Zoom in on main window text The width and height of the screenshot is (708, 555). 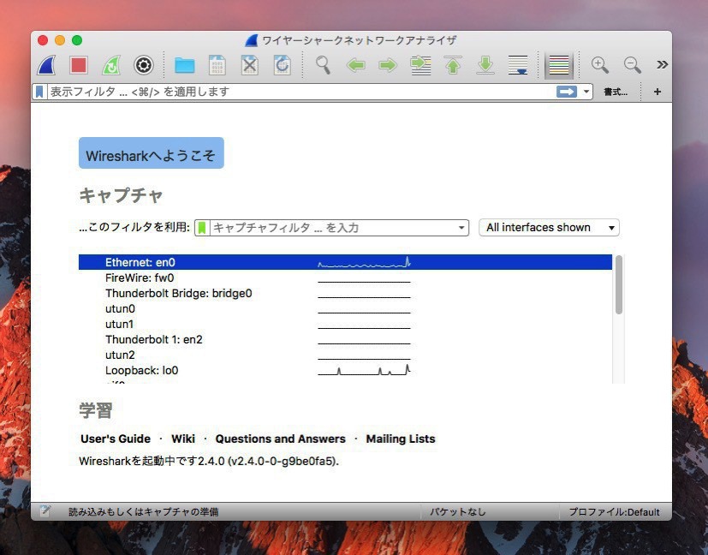[x=599, y=65]
